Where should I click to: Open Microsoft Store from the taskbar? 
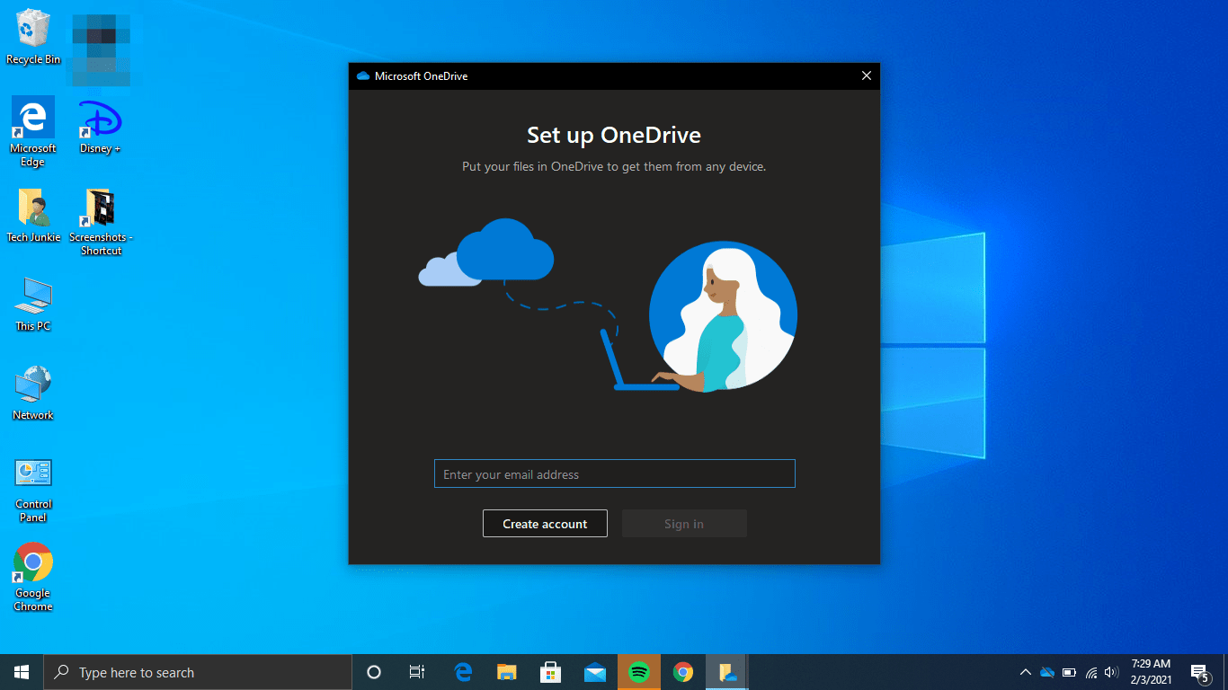(551, 672)
